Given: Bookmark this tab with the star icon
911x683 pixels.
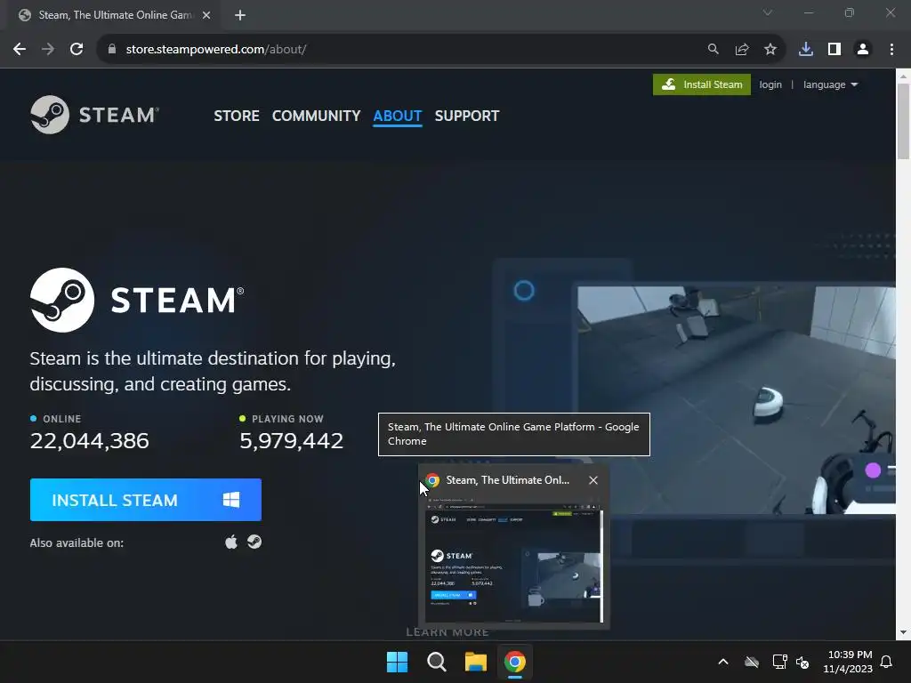Looking at the screenshot, I should click(x=770, y=50).
